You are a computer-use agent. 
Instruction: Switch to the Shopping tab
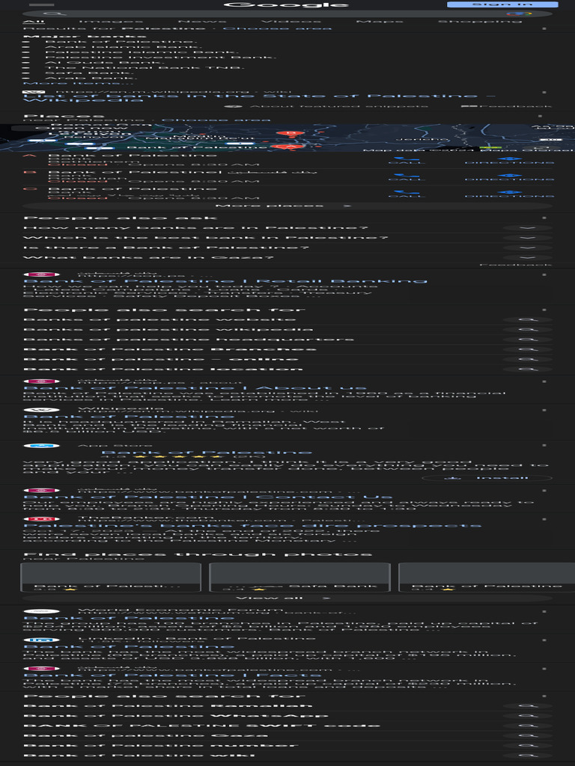[480, 22]
